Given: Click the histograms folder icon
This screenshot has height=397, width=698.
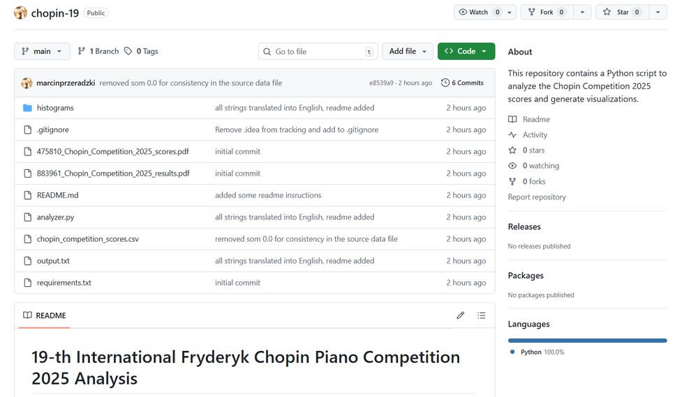Looking at the screenshot, I should (x=27, y=108).
